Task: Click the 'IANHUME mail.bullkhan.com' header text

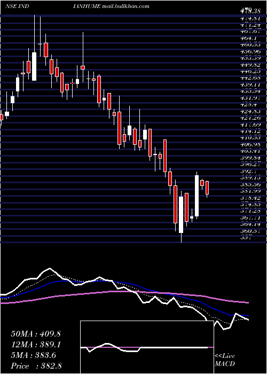Action: pyautogui.click(x=112, y=6)
